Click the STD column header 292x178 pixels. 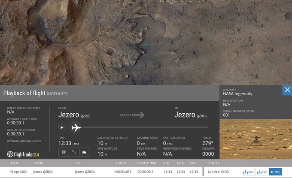[x=166, y=163]
